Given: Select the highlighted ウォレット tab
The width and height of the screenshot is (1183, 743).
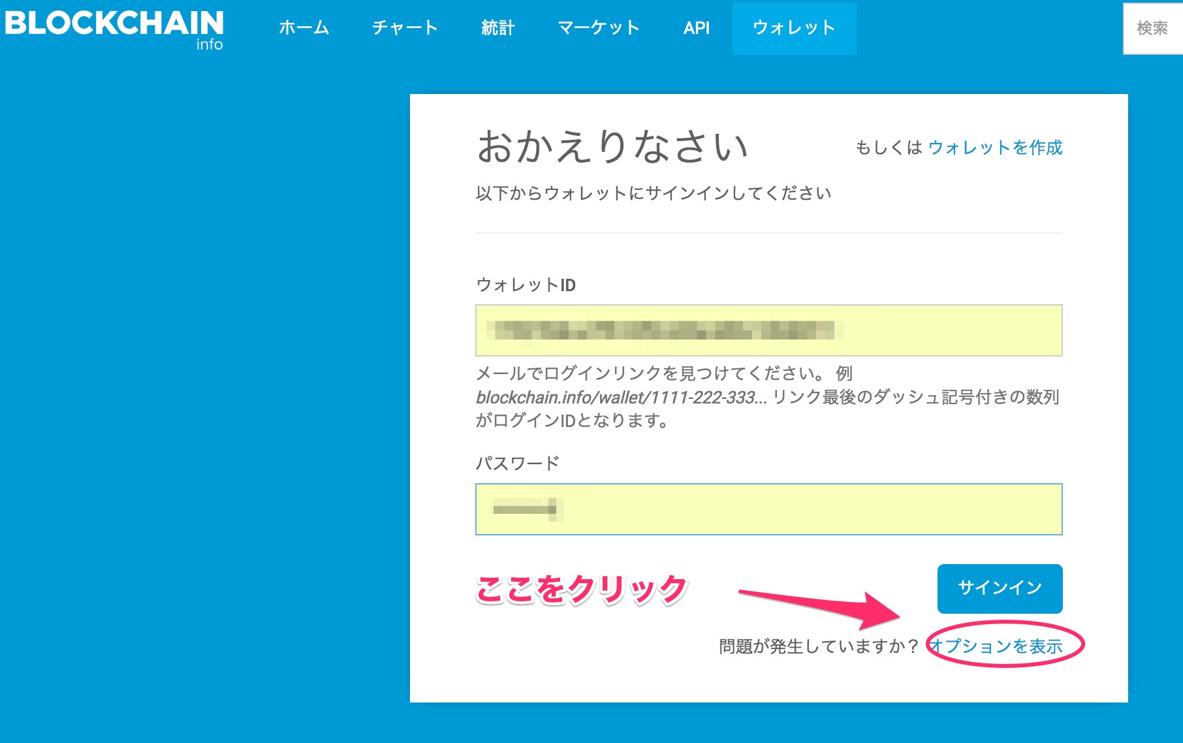Looking at the screenshot, I should click(794, 27).
